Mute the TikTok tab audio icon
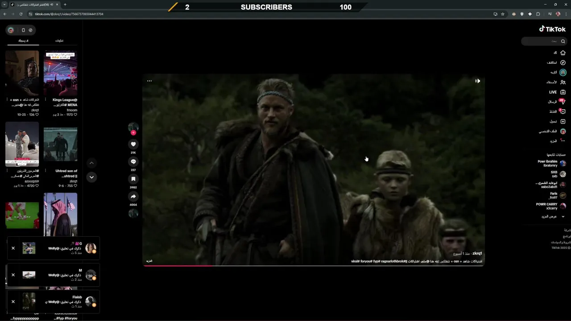571x321 pixels. (52, 4)
